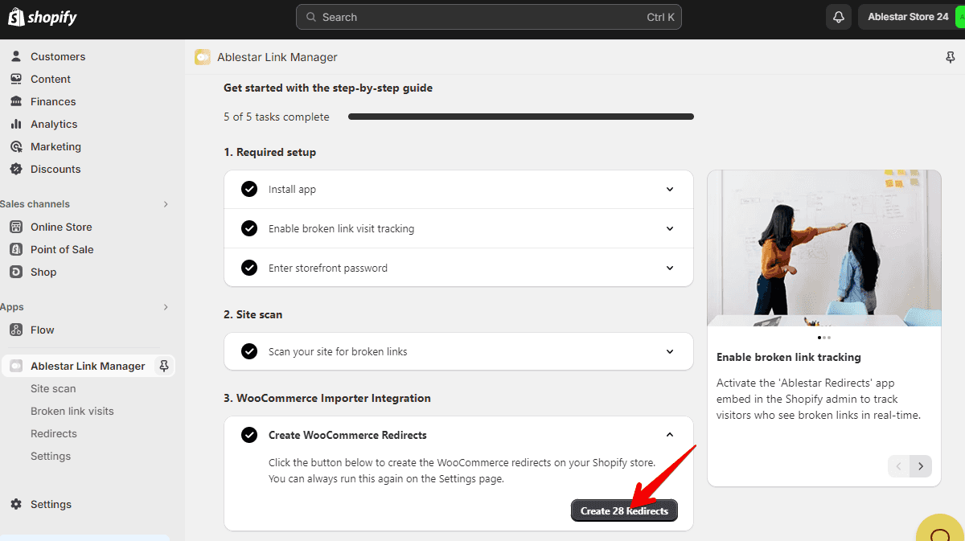The image size is (965, 541).
Task: Click the green store avatar
Action: pyautogui.click(x=959, y=17)
